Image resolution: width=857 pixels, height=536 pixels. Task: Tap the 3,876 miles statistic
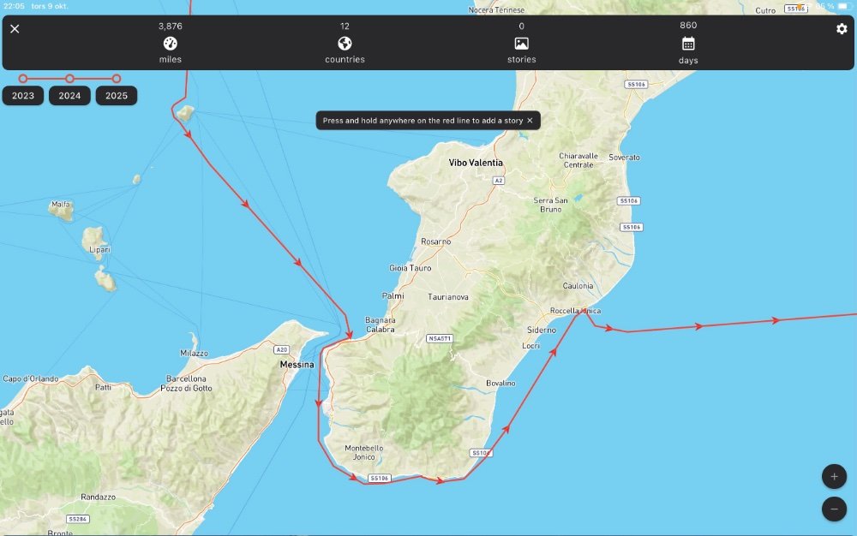pyautogui.click(x=170, y=26)
